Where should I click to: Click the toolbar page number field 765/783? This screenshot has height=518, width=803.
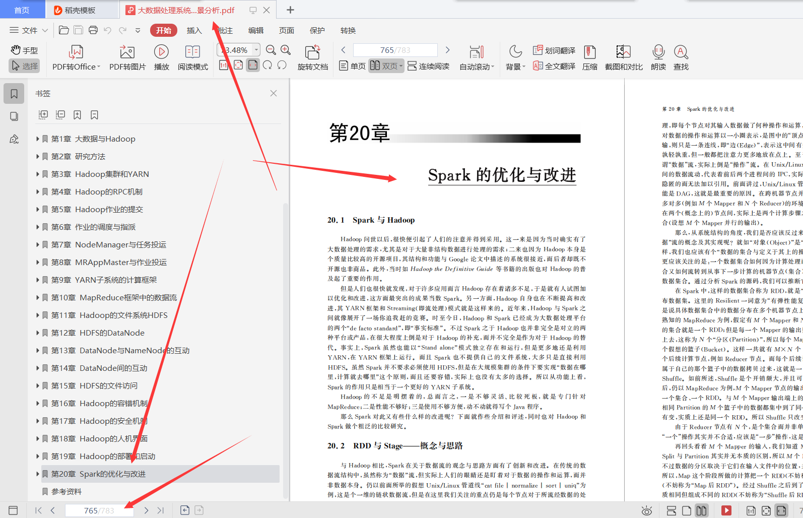click(395, 50)
